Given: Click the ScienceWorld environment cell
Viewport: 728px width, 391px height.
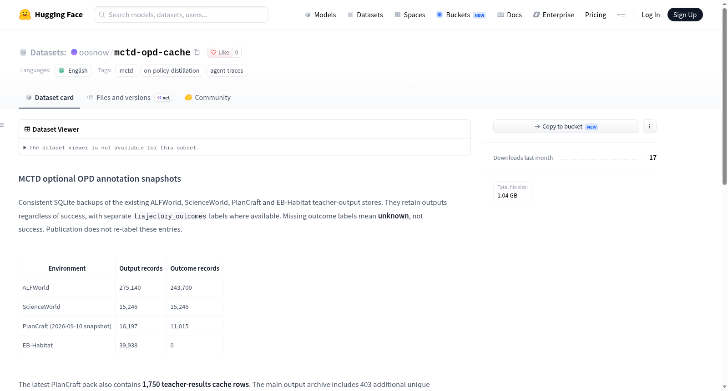Looking at the screenshot, I should click(41, 307).
